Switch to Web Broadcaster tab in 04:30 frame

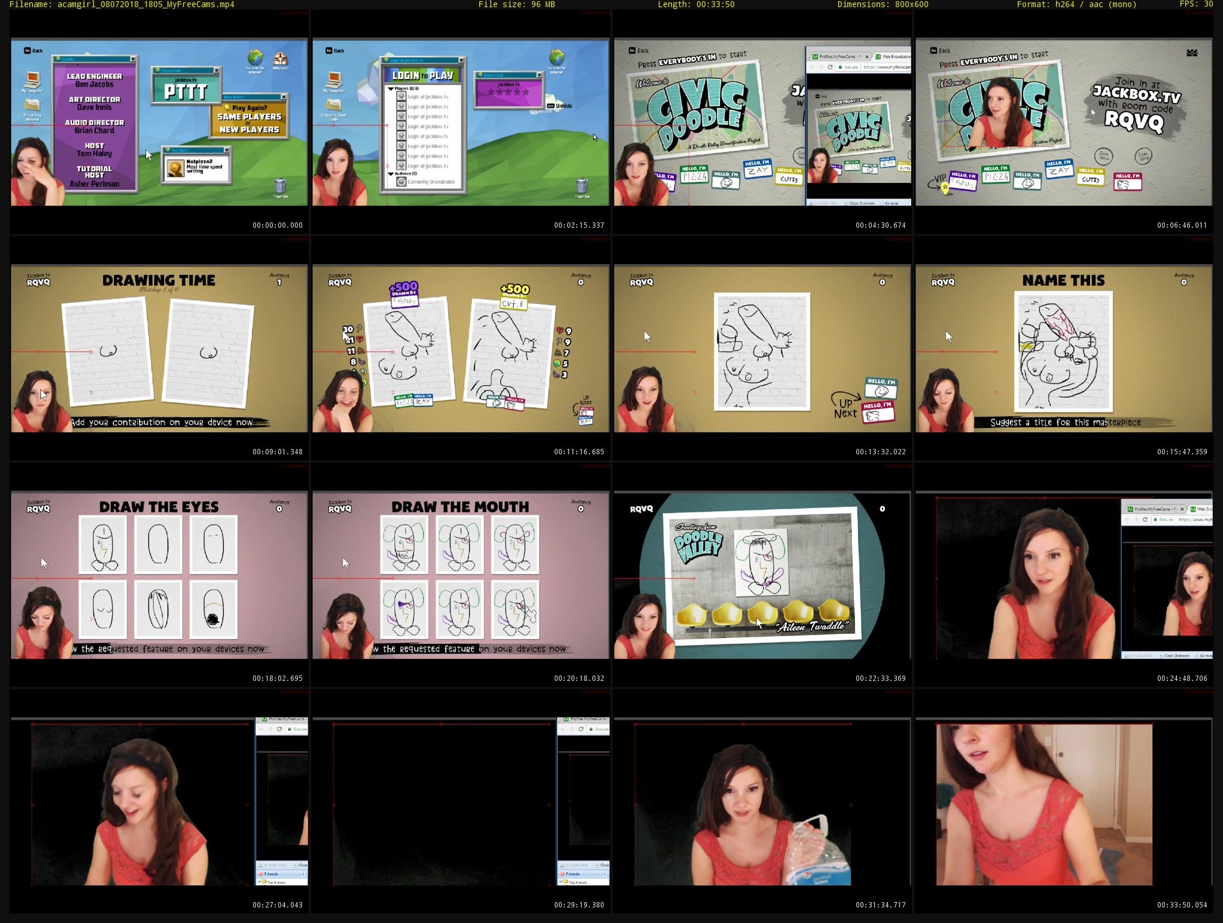pos(893,56)
